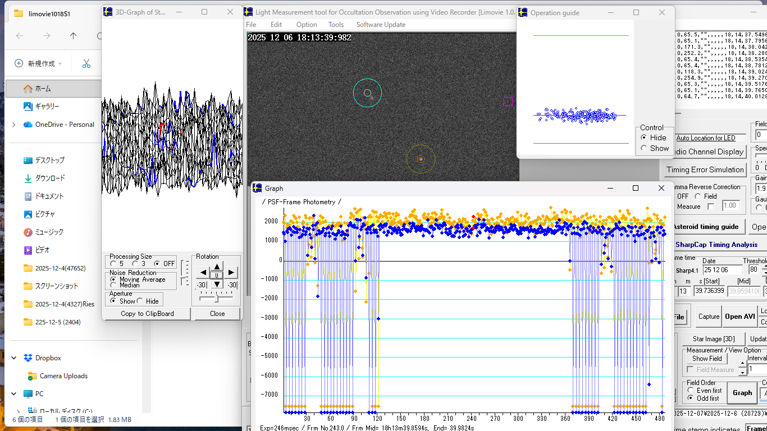The width and height of the screenshot is (767, 431).
Task: Select Processing Size 5 radio button
Action: 113,263
